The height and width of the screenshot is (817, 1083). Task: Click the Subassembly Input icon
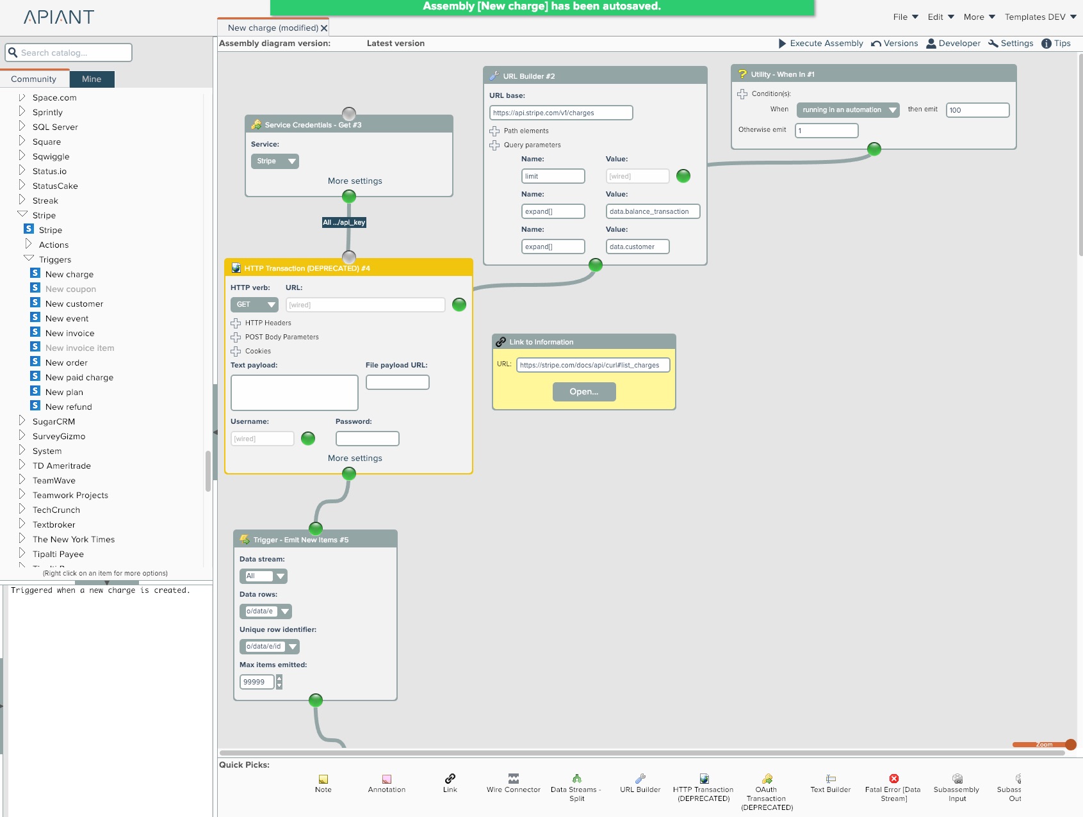(x=957, y=779)
